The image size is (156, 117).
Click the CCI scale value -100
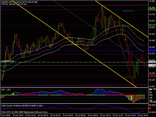151,98
